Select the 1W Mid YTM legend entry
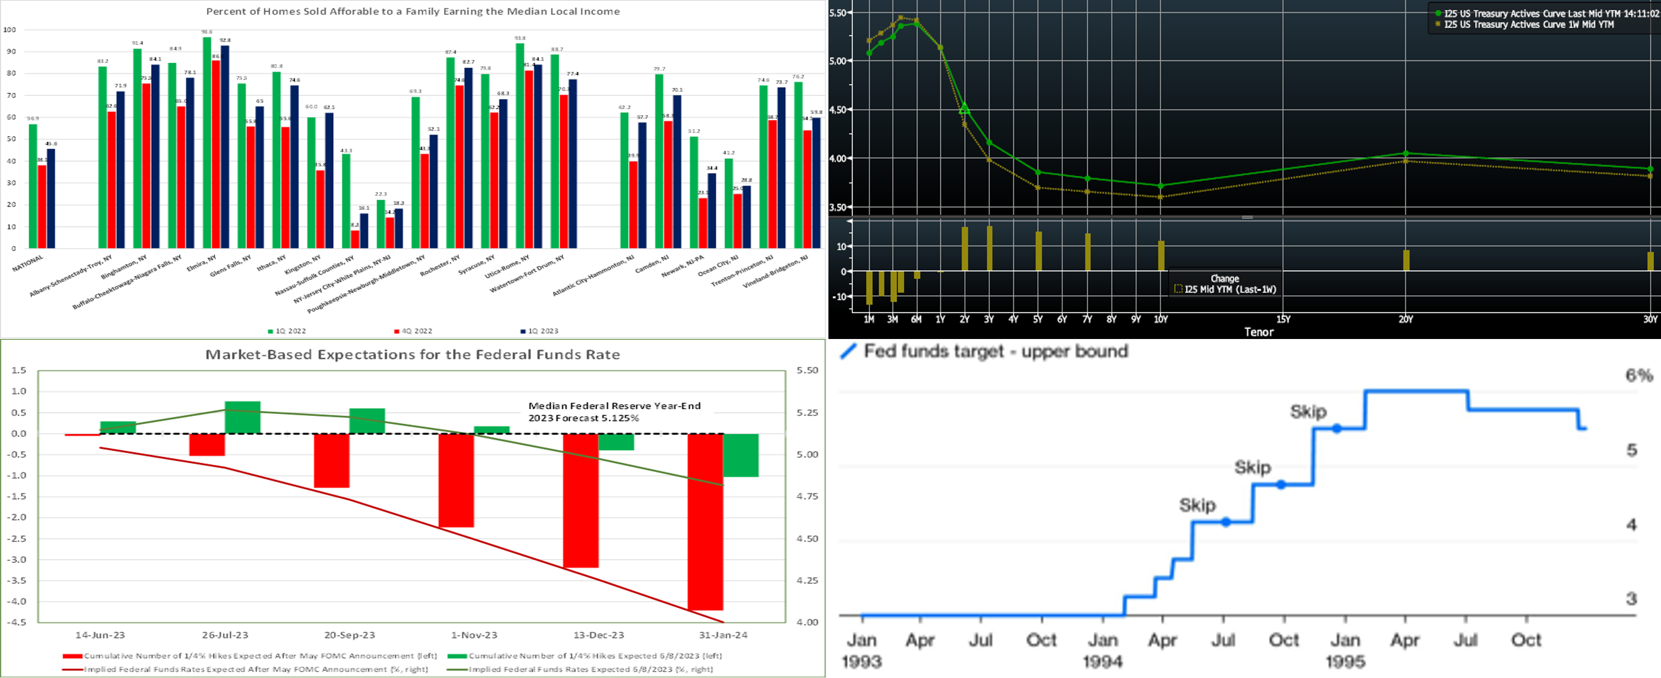 pyautogui.click(x=1528, y=24)
